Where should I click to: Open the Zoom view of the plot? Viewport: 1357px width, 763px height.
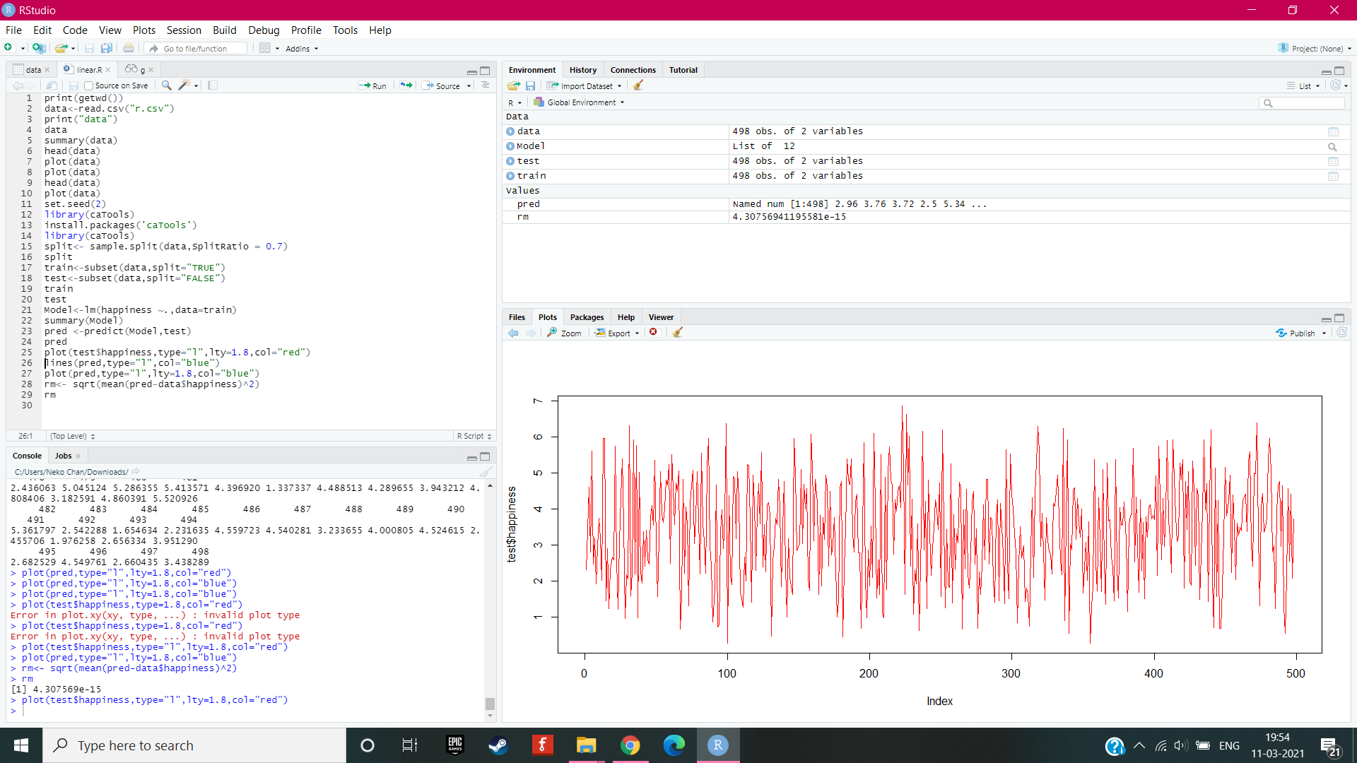564,332
